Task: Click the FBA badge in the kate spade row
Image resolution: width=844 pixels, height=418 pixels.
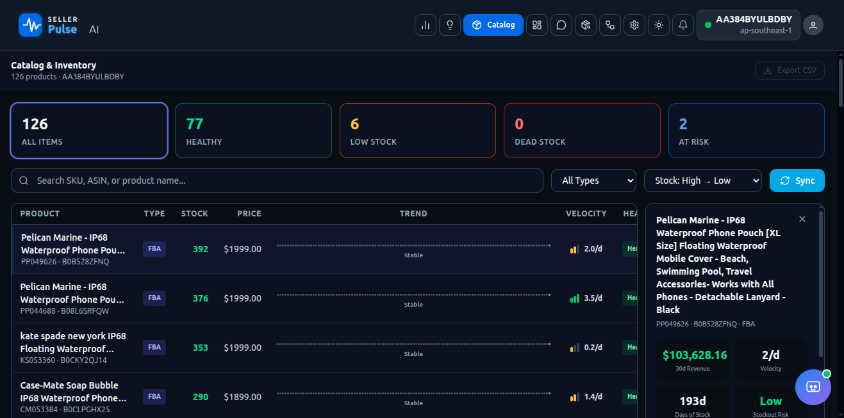Action: pyautogui.click(x=154, y=348)
